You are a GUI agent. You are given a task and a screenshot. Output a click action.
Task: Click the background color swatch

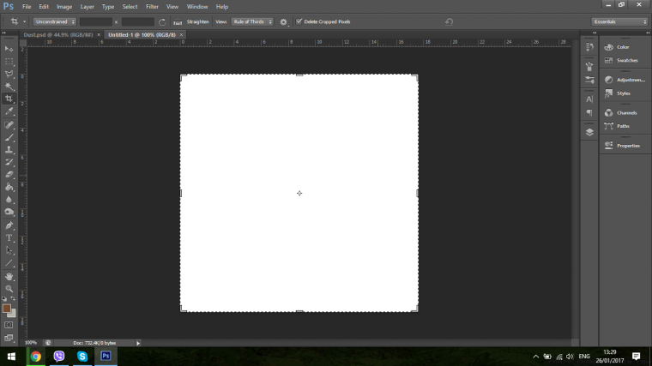tap(13, 314)
